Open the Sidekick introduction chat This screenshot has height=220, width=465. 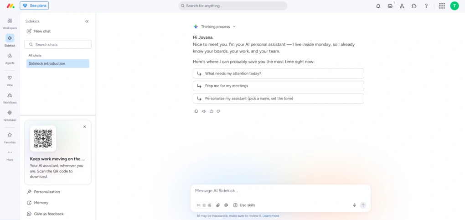click(58, 63)
